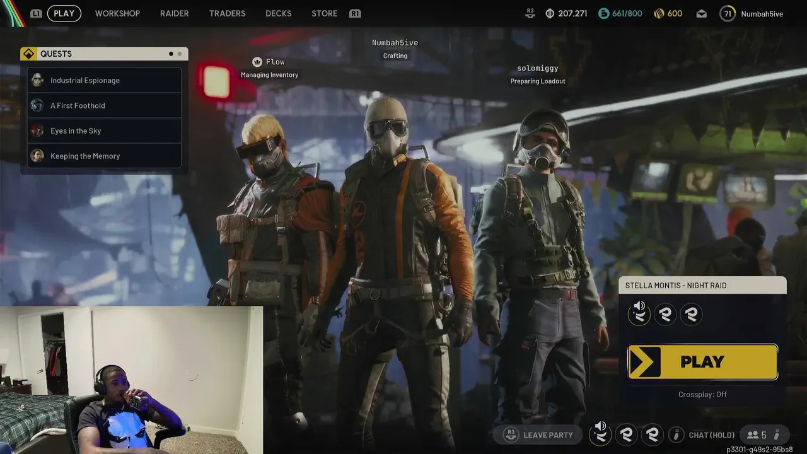Click the streamer webcam overlay

[x=131, y=380]
